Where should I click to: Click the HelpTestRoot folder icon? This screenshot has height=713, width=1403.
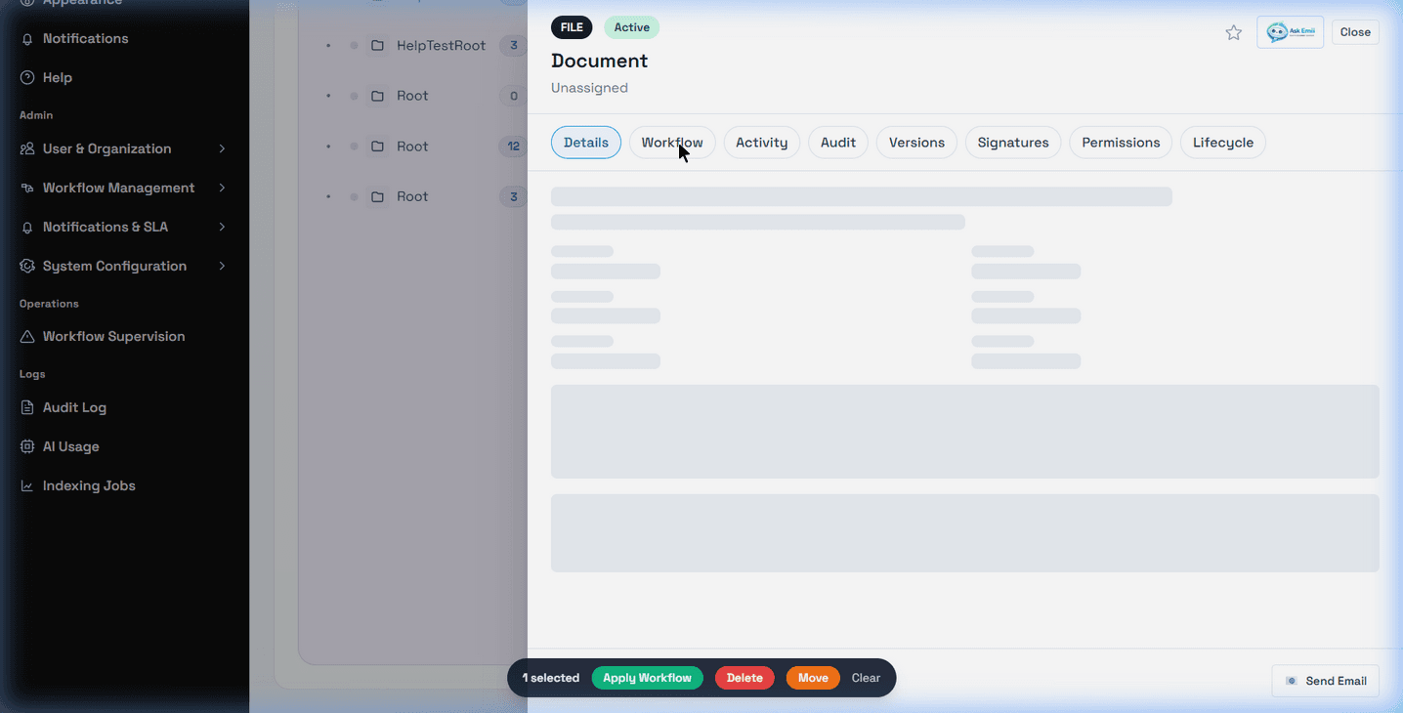377,46
